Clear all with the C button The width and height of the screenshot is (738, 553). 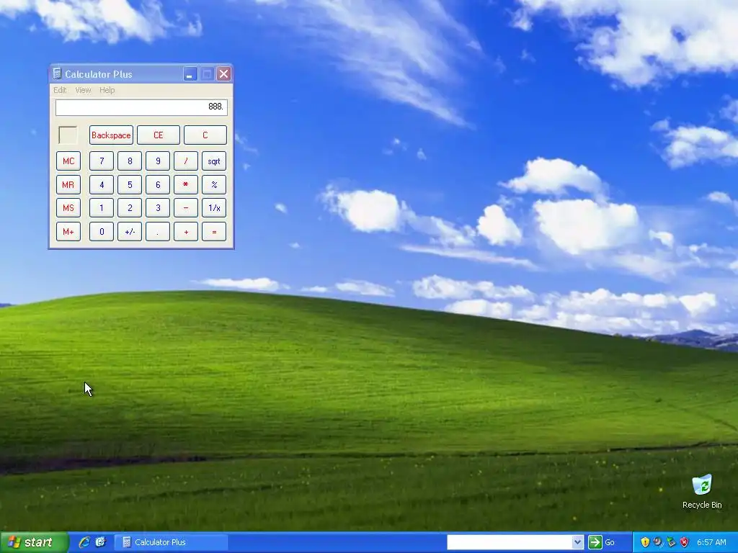coord(205,135)
